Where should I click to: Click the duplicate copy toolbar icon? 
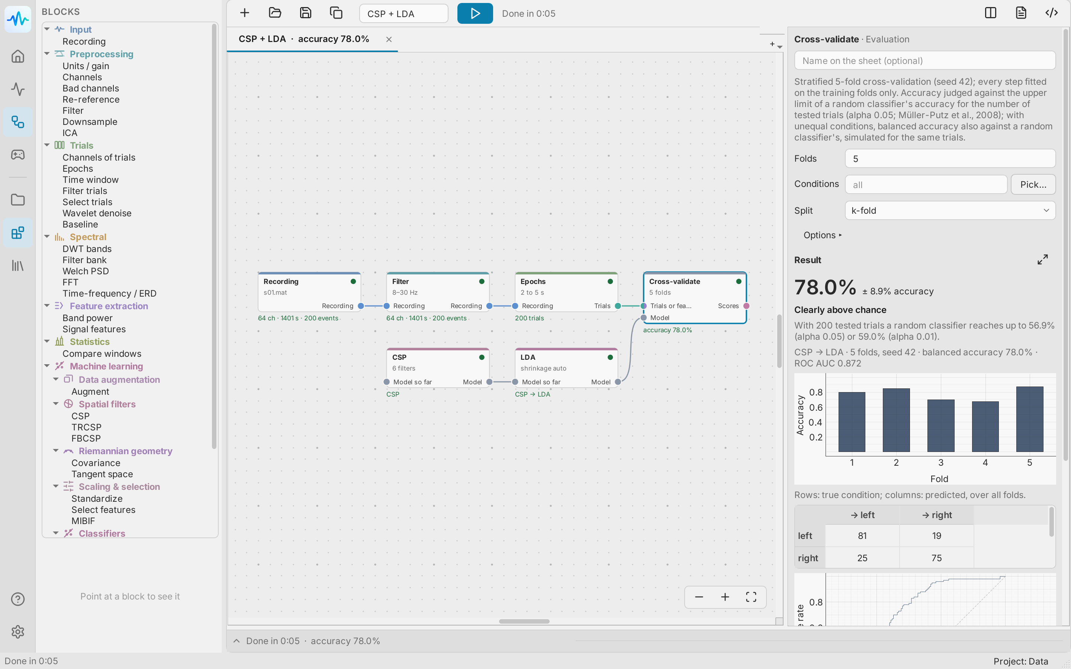click(x=336, y=13)
